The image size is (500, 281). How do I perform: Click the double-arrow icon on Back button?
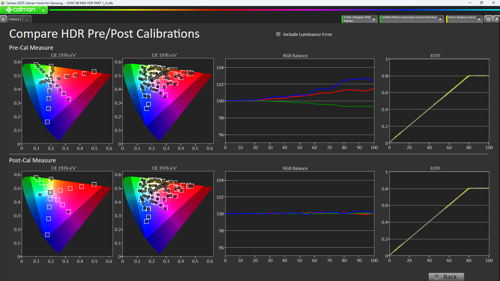pos(437,277)
